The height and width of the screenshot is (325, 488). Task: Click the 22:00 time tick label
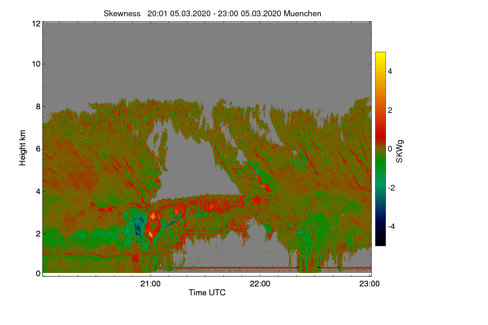tap(260, 284)
